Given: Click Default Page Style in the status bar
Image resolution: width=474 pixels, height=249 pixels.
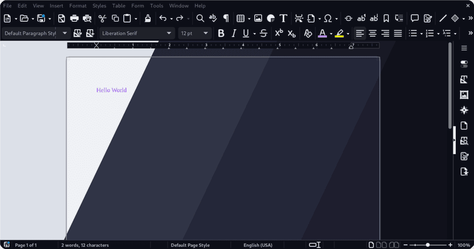Looking at the screenshot, I should tap(190, 245).
